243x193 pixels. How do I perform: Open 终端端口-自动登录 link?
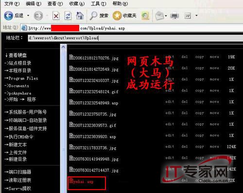(x=26, y=120)
